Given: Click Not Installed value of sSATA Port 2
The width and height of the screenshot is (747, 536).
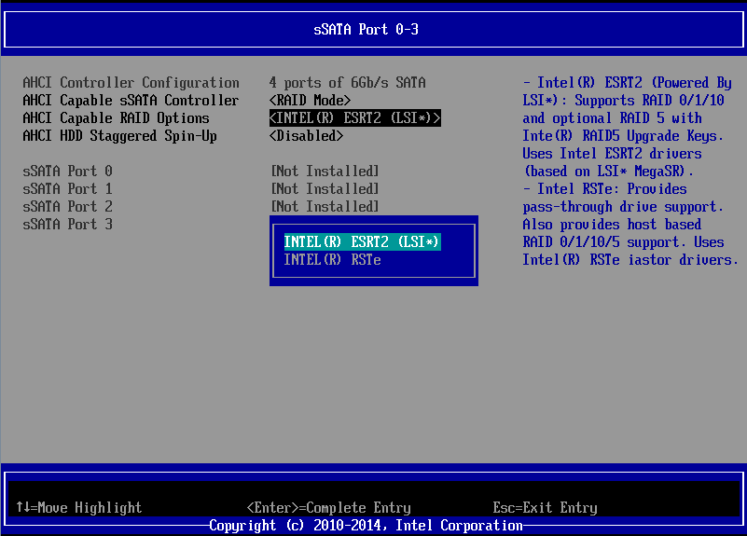Looking at the screenshot, I should click(x=325, y=207).
